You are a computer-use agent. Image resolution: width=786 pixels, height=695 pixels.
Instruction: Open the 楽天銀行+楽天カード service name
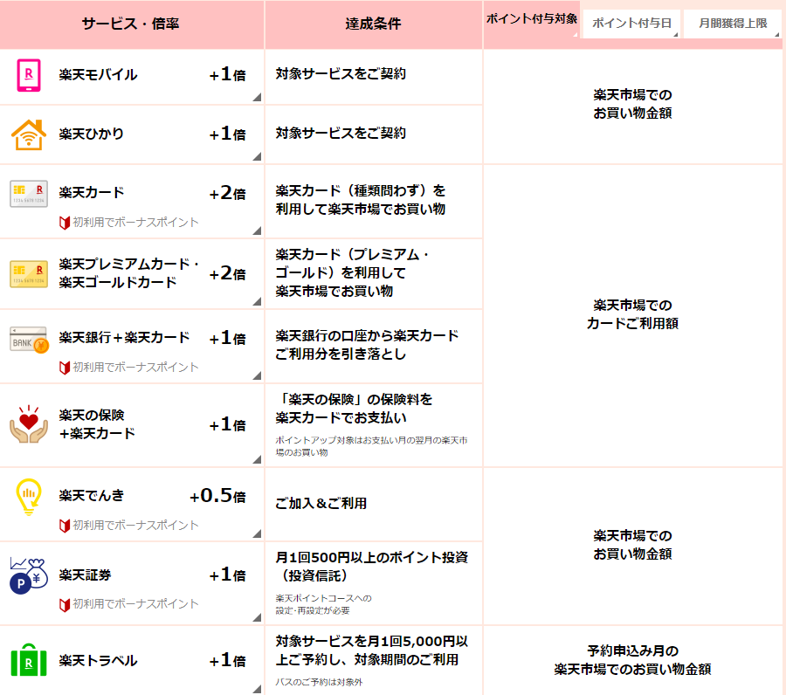(x=124, y=337)
